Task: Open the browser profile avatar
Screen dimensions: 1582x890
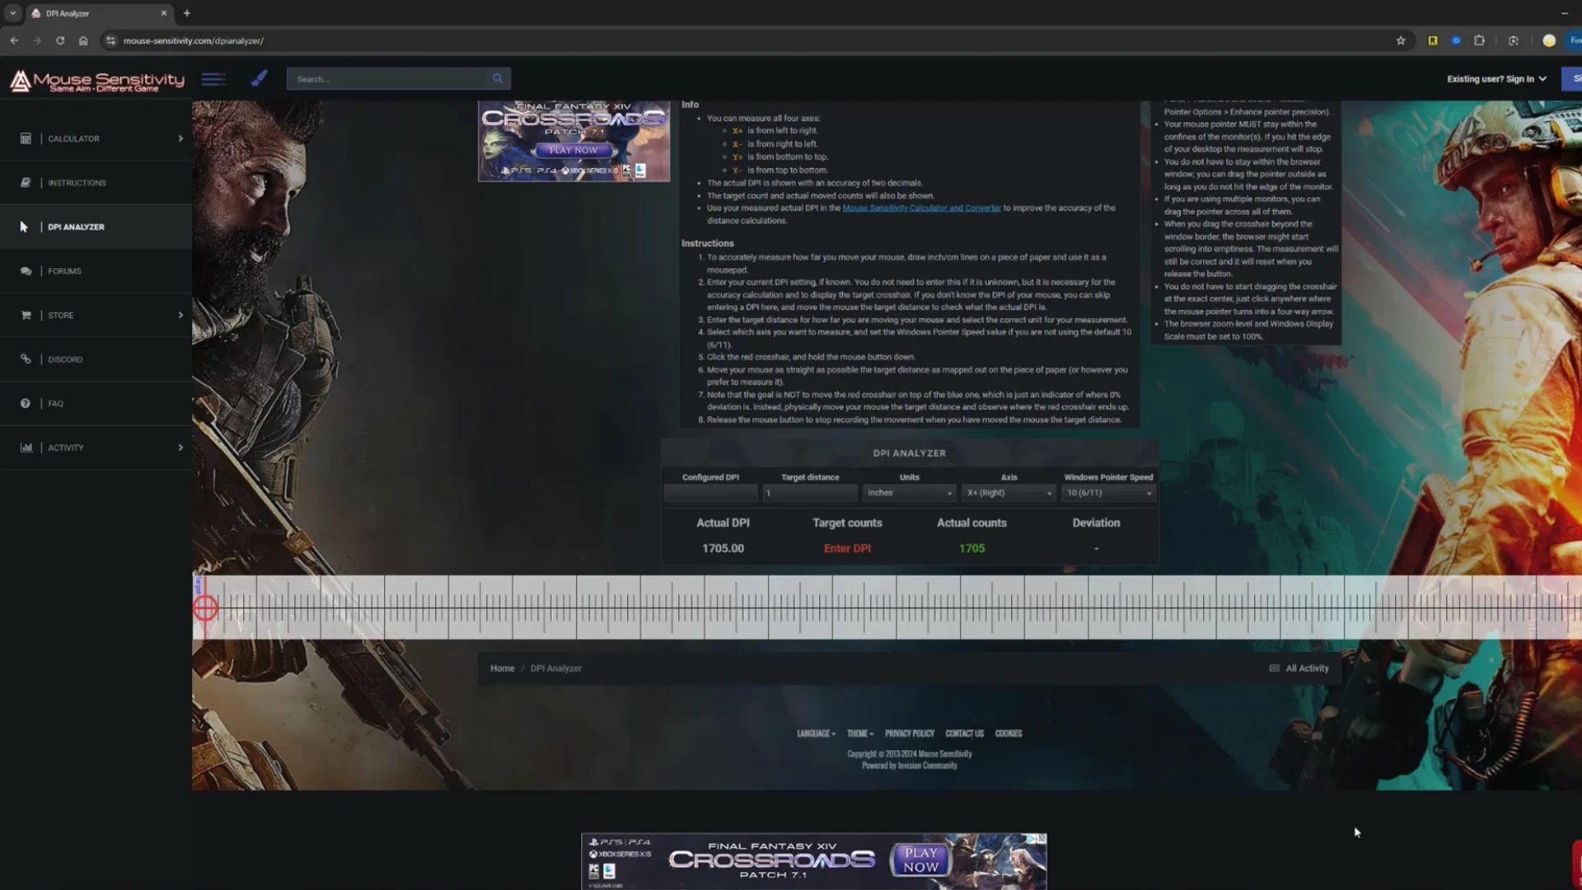Action: click(x=1549, y=40)
